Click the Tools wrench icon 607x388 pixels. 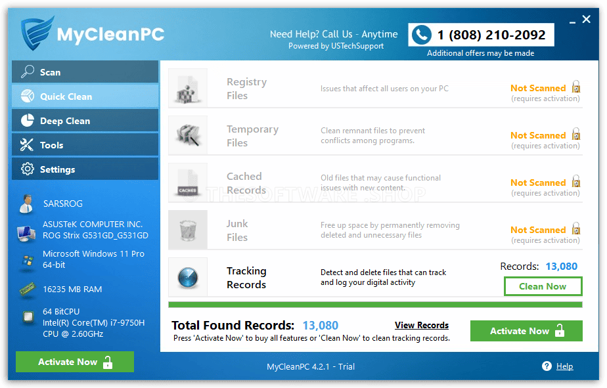click(27, 144)
